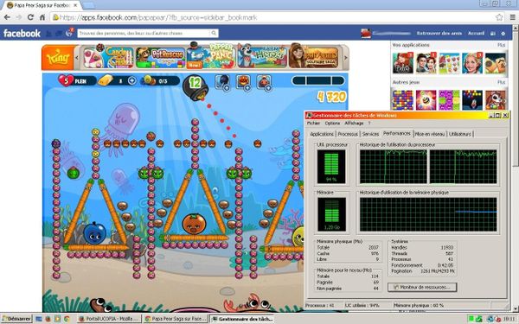This screenshot has width=519, height=324.
Task: Open the Portail UCOPIA Mozilla taskbar item
Action: click(109, 319)
